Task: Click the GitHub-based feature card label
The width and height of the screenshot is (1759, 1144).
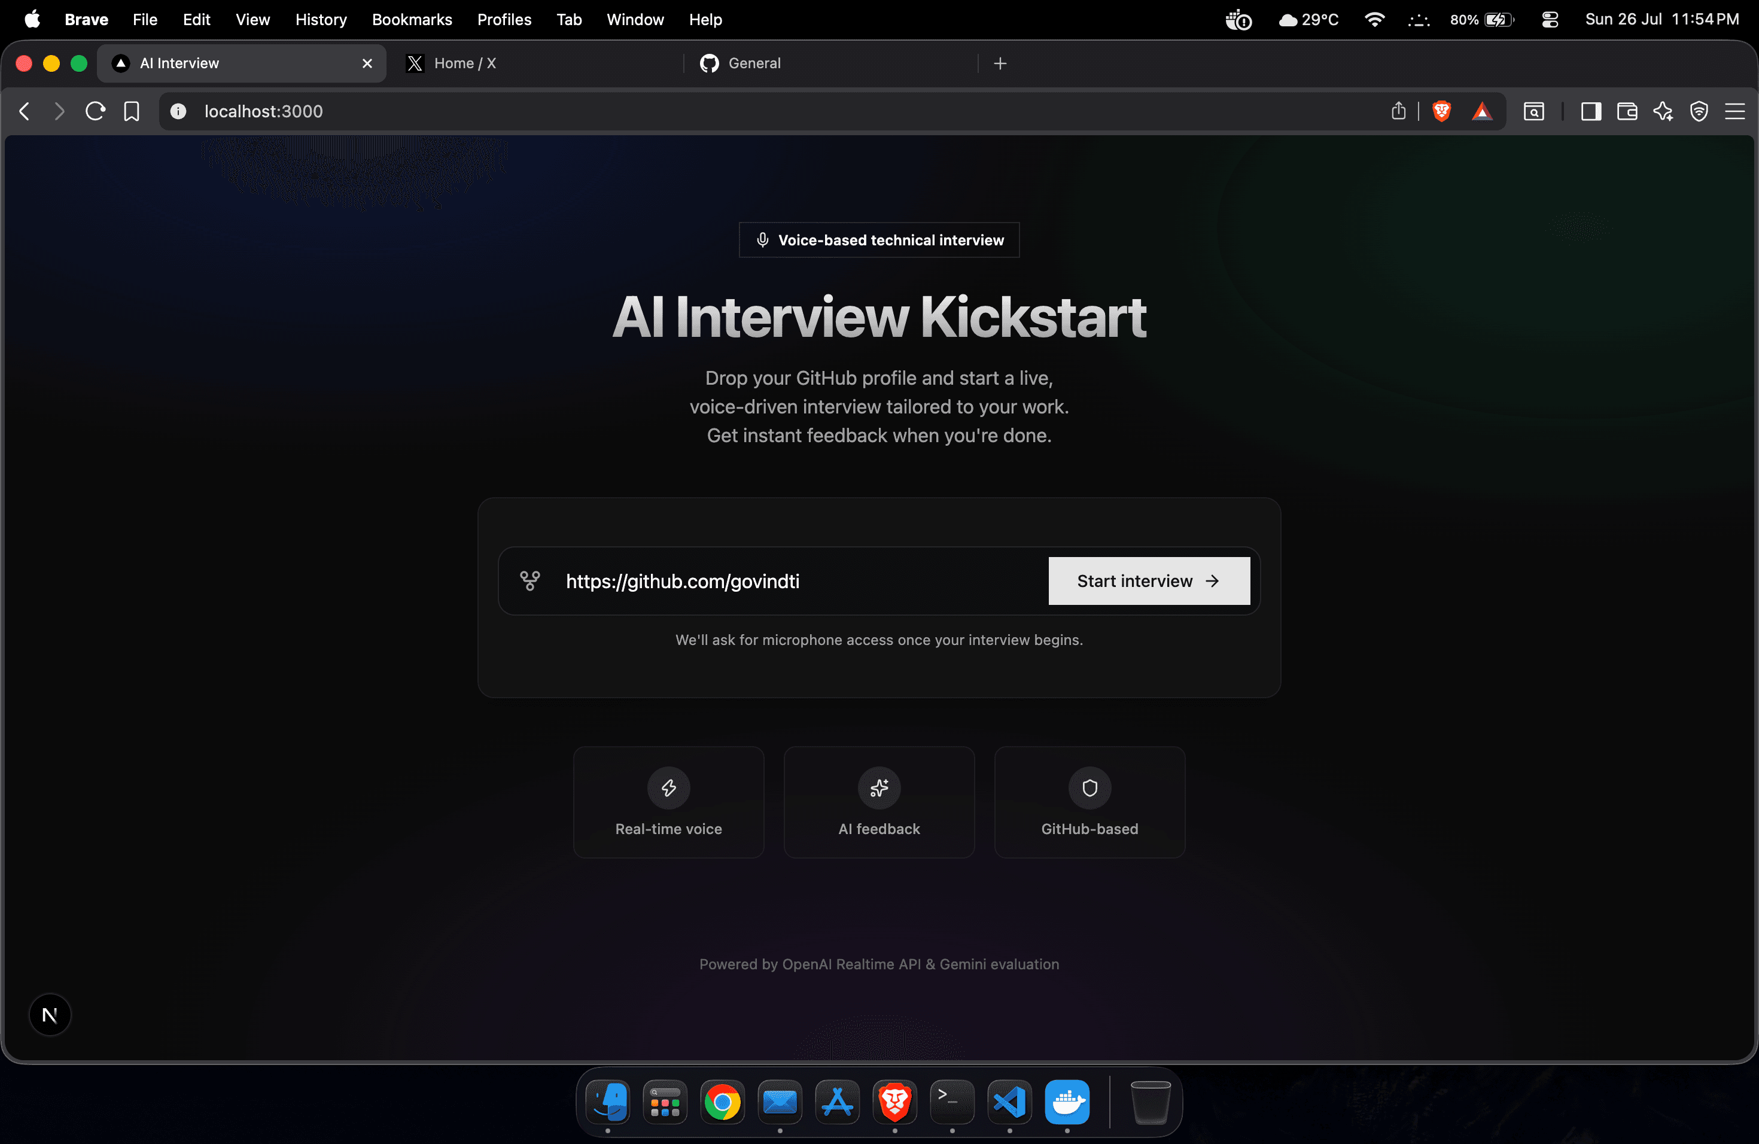Action: [x=1090, y=829]
